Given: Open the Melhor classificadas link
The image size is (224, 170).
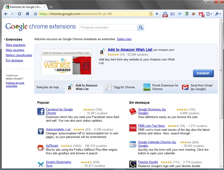Looking at the screenshot, I should tap(19, 55).
